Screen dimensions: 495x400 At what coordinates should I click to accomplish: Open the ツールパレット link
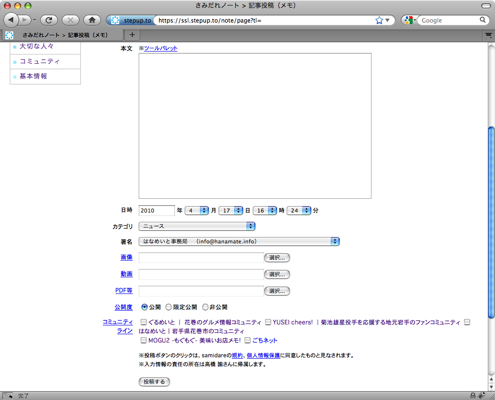click(x=161, y=48)
